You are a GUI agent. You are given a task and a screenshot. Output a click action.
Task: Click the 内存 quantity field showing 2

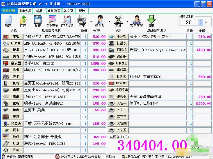[84, 57]
